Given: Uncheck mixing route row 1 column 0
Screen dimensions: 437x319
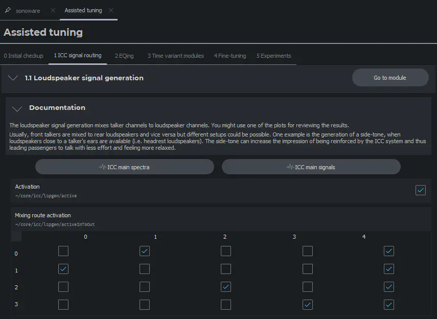Looking at the screenshot, I should (63, 269).
